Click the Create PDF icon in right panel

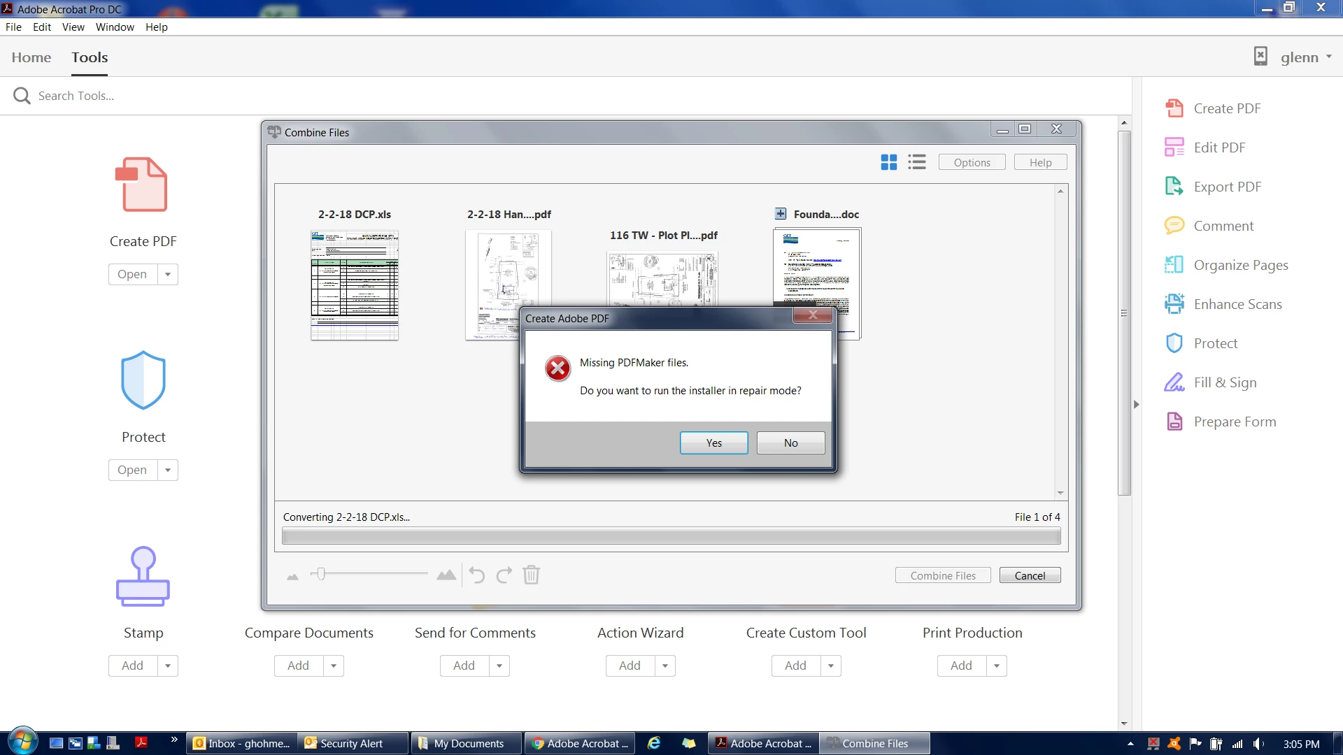(1174, 108)
